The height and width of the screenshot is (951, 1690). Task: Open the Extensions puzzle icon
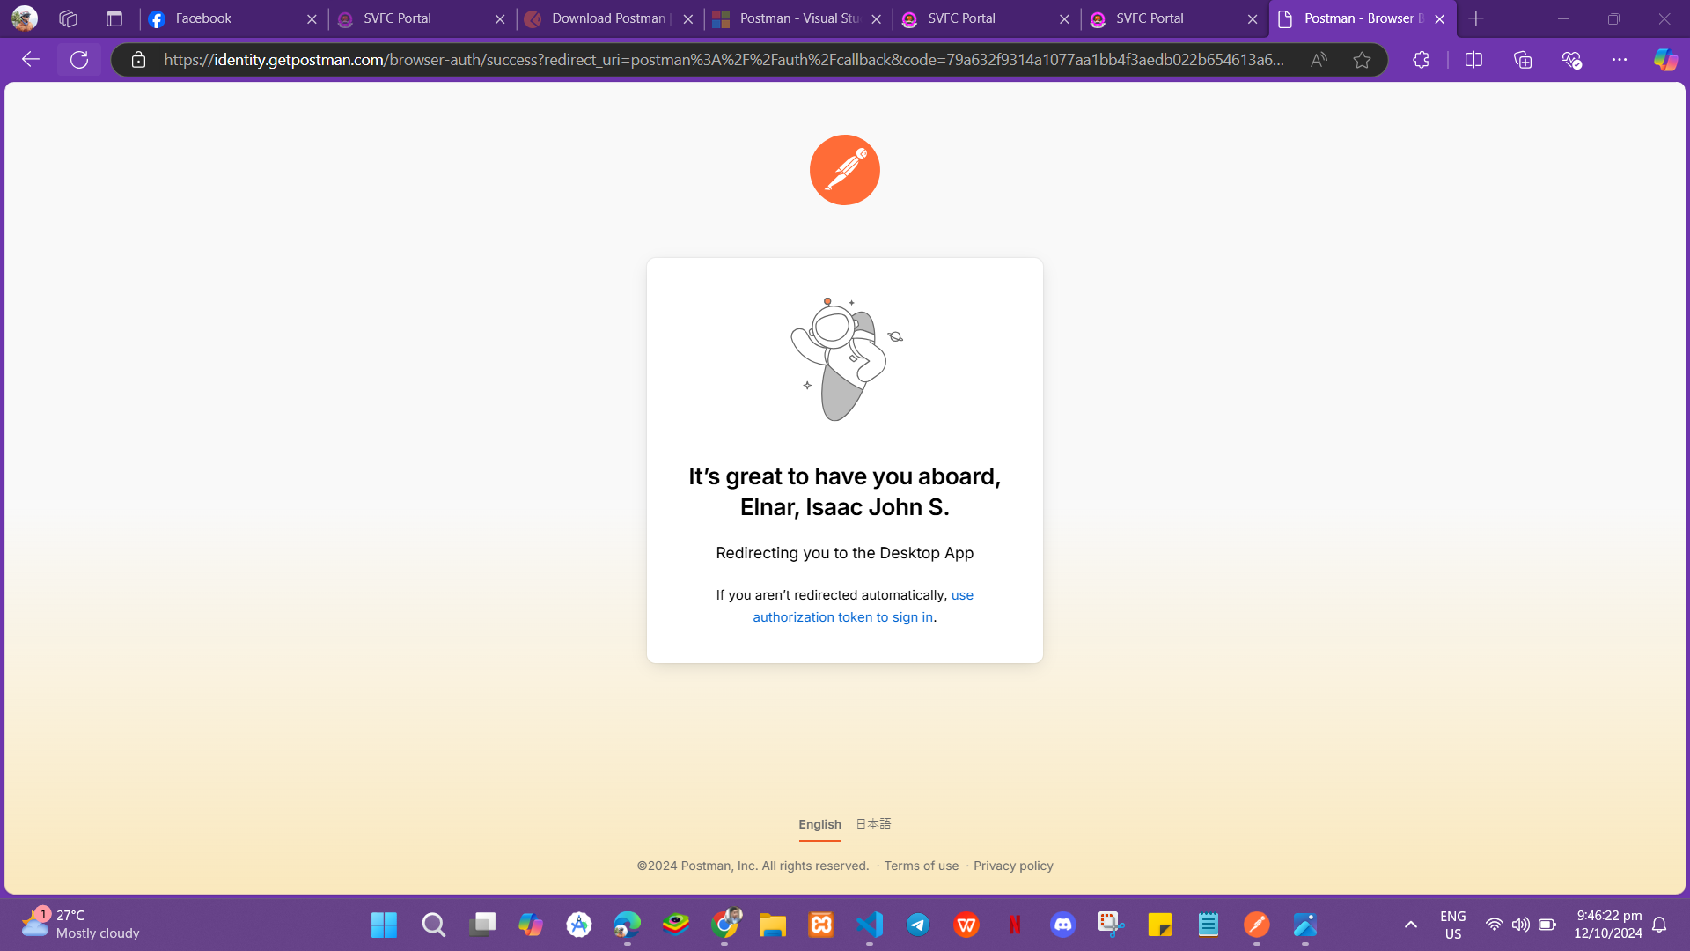1421,60
